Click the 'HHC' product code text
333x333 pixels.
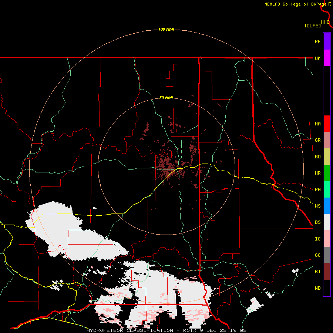pyautogui.click(x=325, y=22)
